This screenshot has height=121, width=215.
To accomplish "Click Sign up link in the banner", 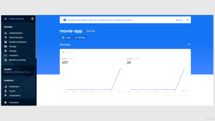I will coord(179,20).
